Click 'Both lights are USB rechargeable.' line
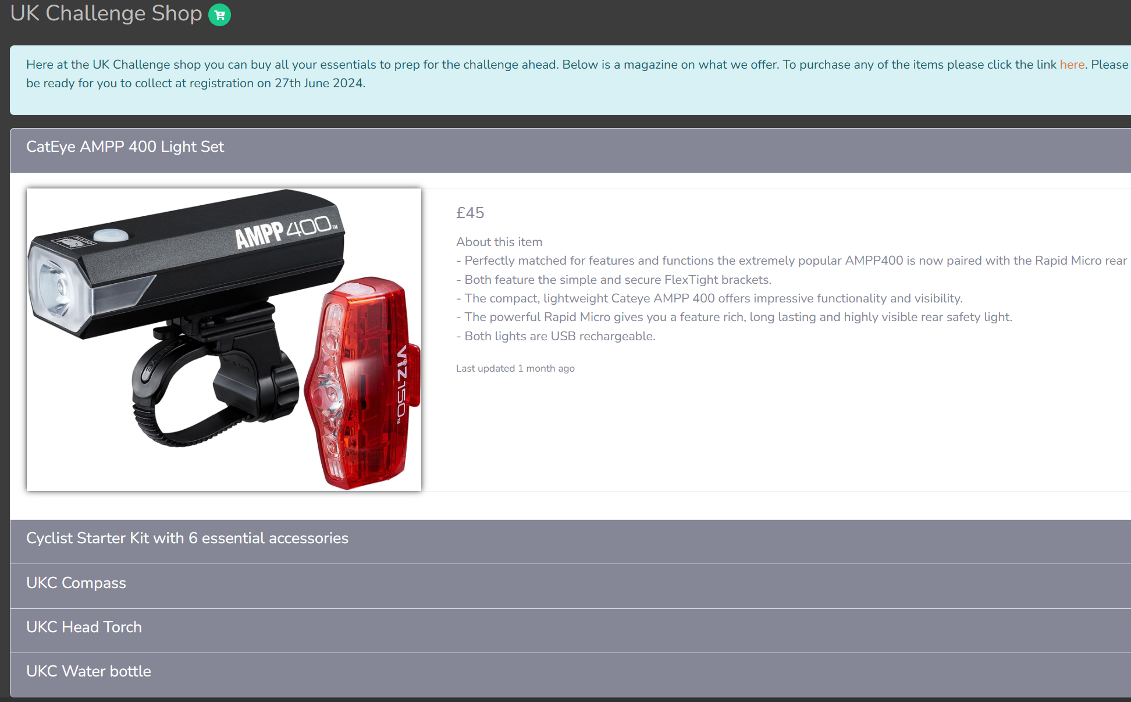The height and width of the screenshot is (702, 1131). point(556,336)
